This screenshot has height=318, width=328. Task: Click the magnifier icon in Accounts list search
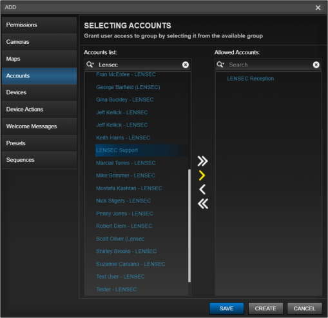[x=90, y=65]
